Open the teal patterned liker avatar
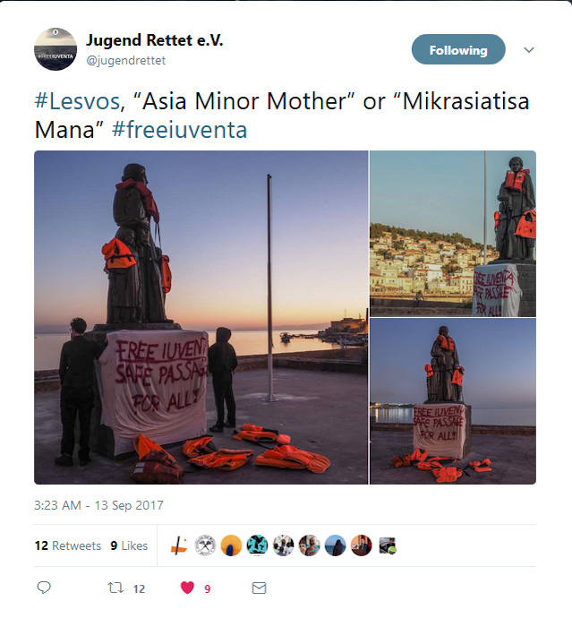 [x=257, y=545]
